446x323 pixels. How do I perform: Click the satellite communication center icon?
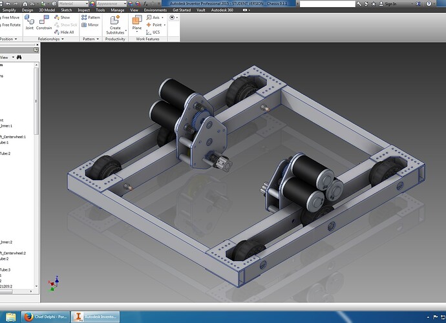366,4
